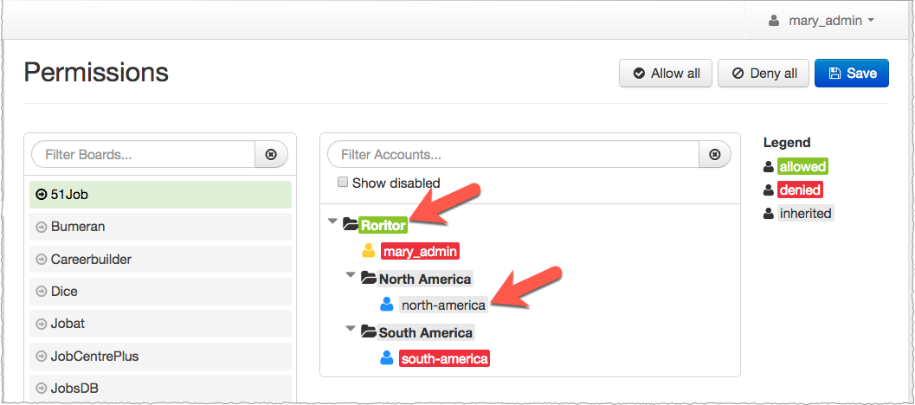Save the permissions changes
This screenshot has height=405, width=915.
[852, 74]
